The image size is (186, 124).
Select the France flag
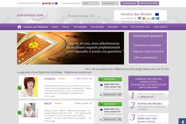[46, 3]
